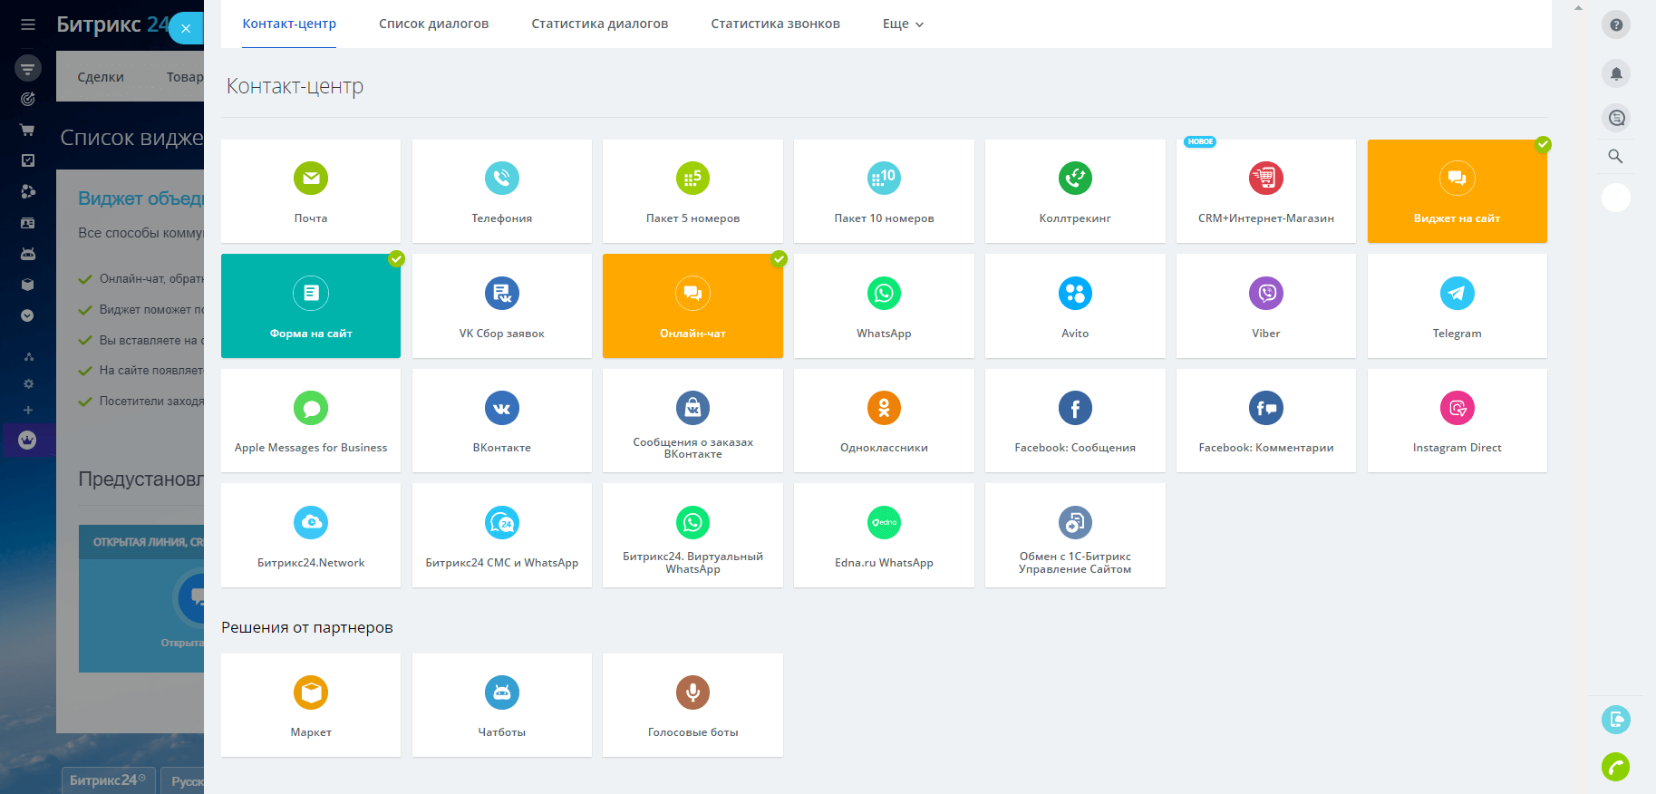This screenshot has width=1656, height=794.
Task: Expand the Еще dropdown menu
Action: pos(903,24)
